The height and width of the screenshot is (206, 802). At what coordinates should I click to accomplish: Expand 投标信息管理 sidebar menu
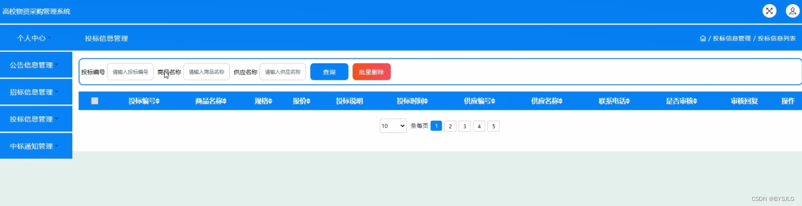coord(36,119)
